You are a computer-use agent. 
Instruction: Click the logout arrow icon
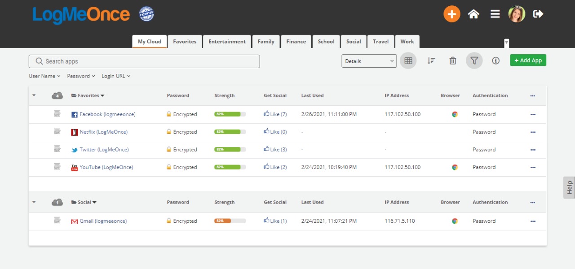(538, 14)
